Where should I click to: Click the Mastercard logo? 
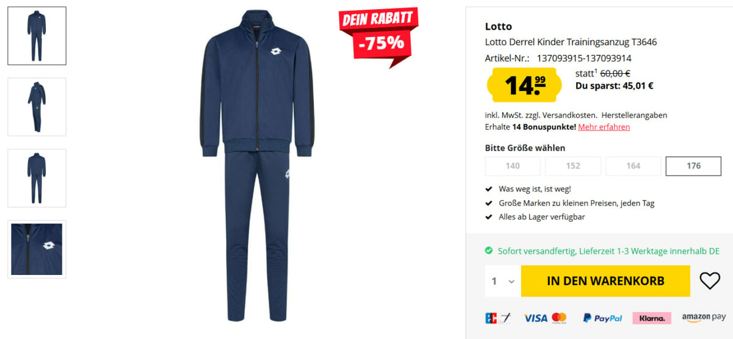(x=559, y=318)
